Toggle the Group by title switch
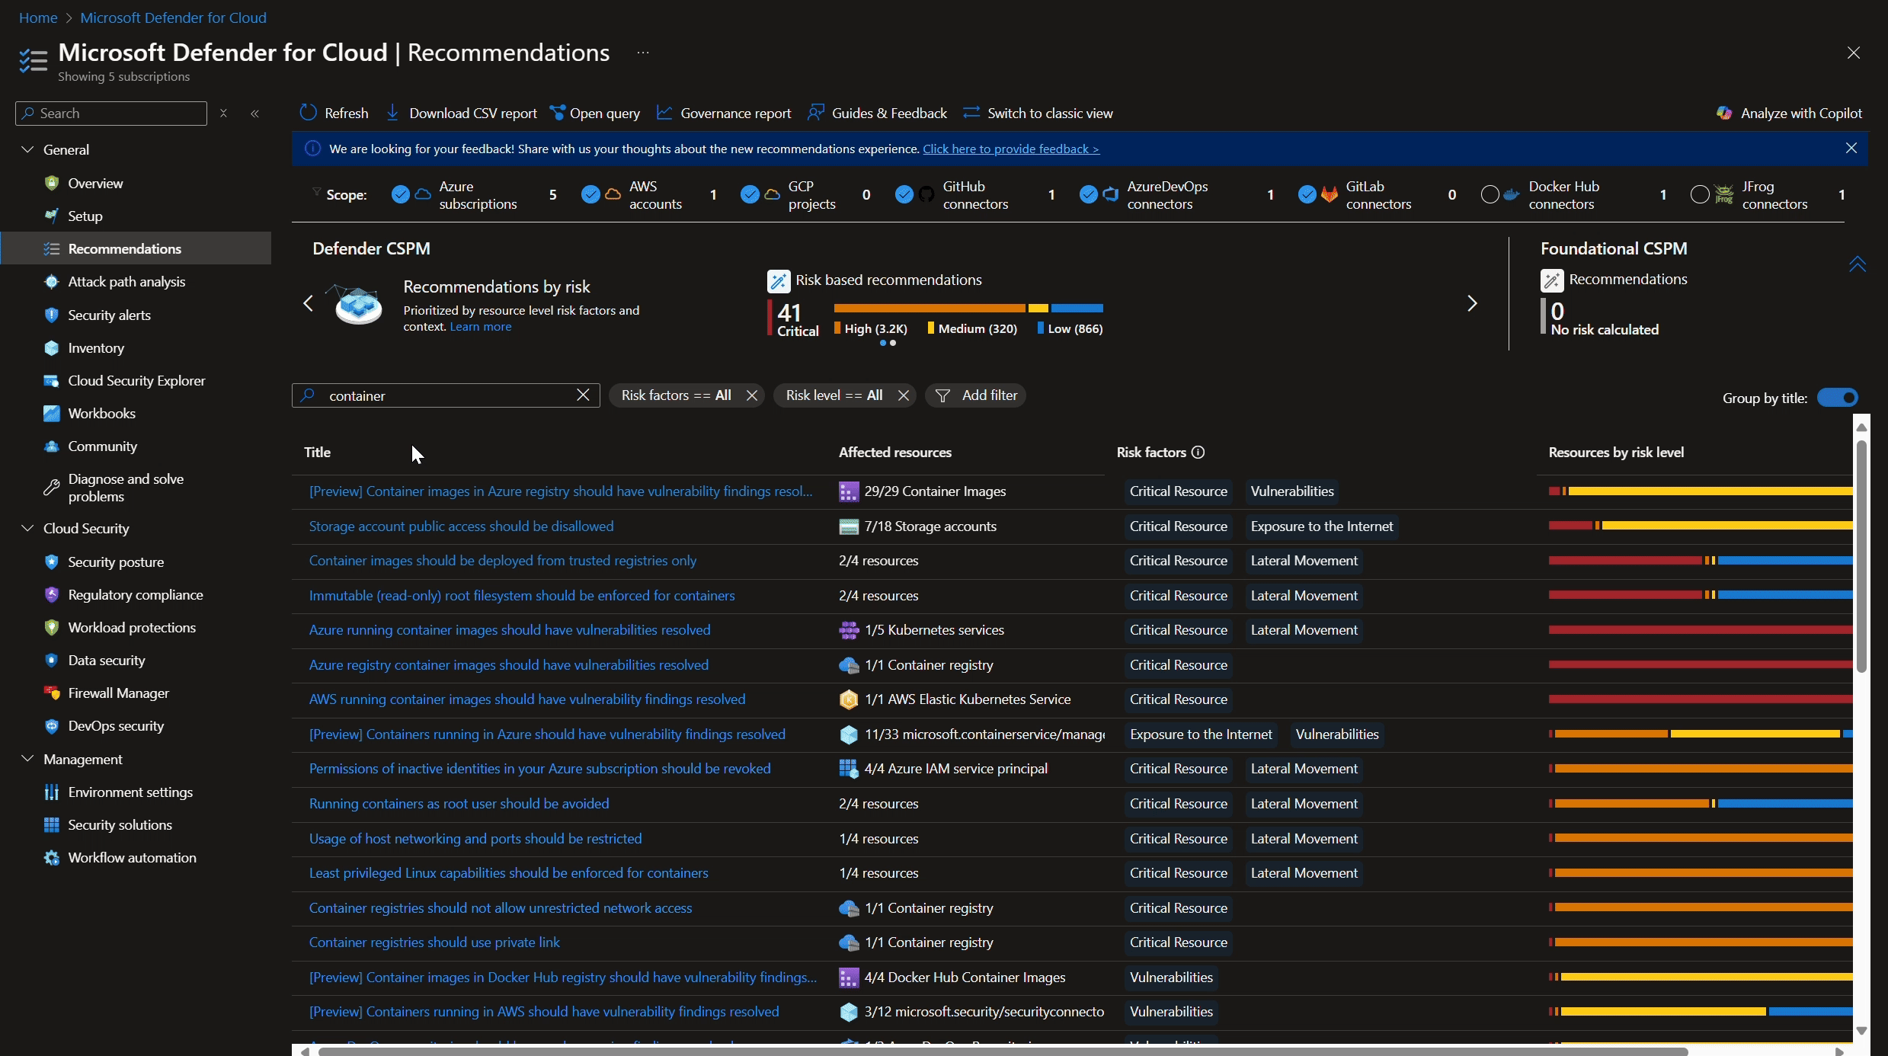Screen dimensions: 1888x1056 click(x=1837, y=398)
